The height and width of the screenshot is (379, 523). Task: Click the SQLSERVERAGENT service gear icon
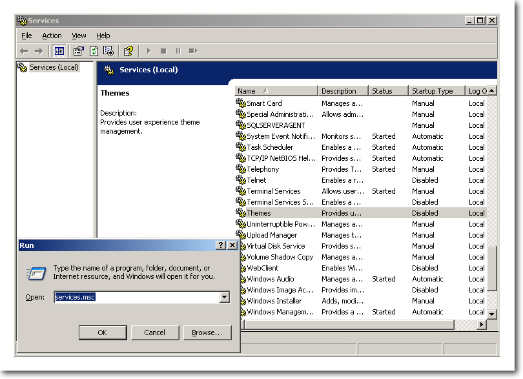pyautogui.click(x=240, y=125)
